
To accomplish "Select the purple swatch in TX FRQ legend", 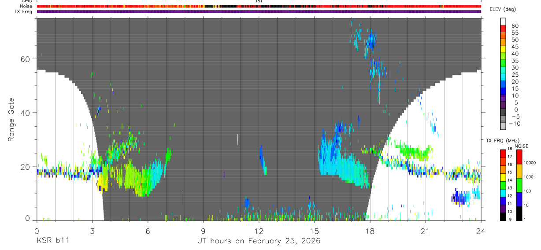I will [x=503, y=209].
